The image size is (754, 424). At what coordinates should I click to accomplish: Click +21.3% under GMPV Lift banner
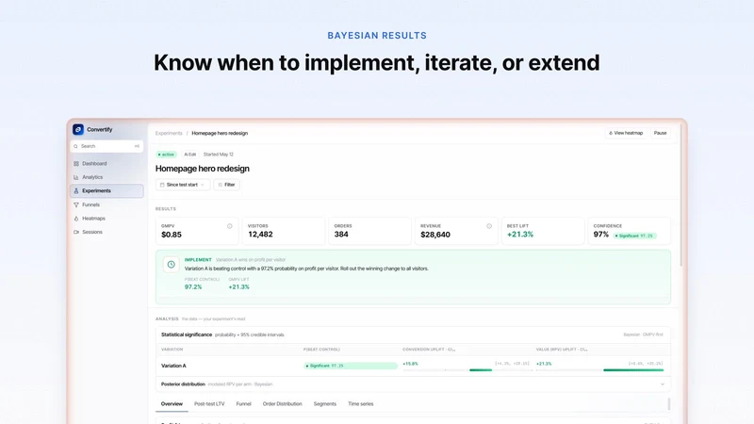pos(239,287)
